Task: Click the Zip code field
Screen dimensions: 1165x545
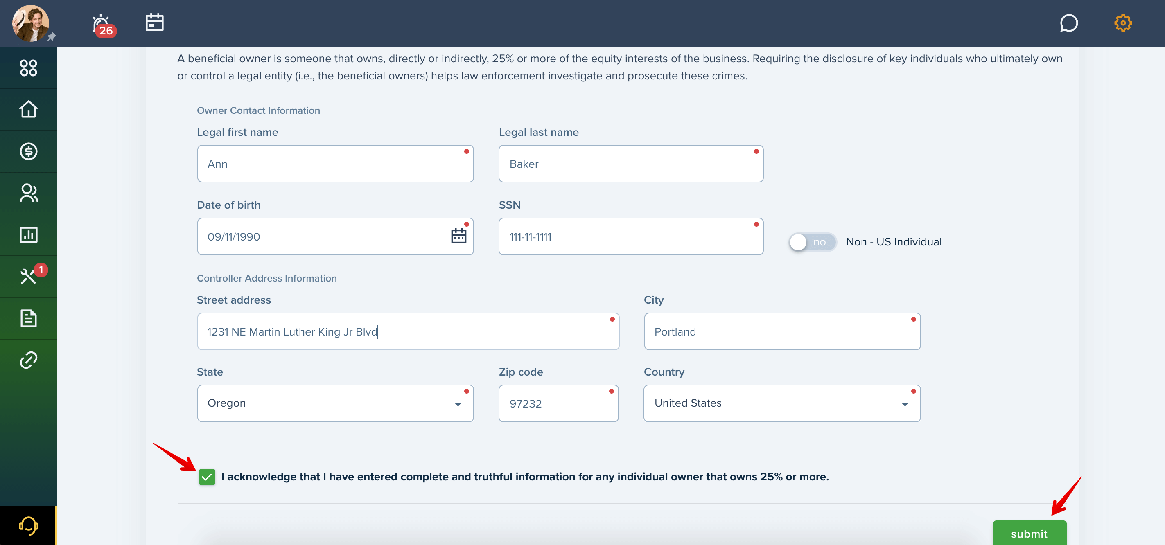Action: click(x=558, y=403)
